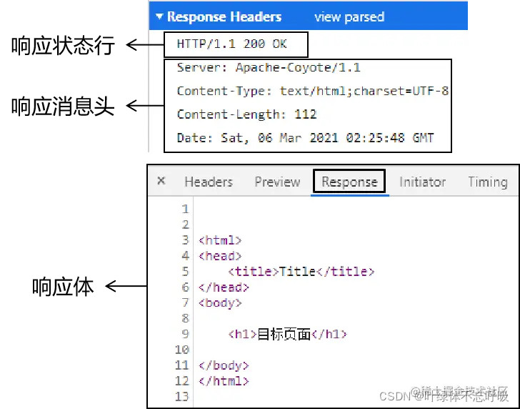Click the '<h1>目标页面</h1>' line

click(x=287, y=334)
